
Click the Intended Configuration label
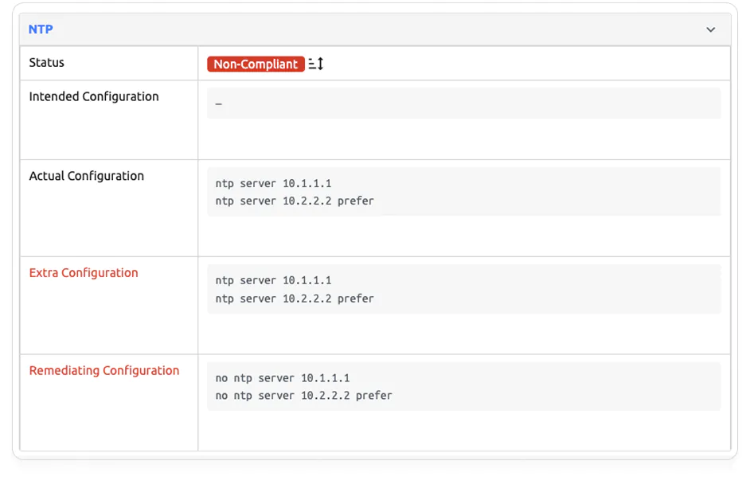[x=94, y=97]
